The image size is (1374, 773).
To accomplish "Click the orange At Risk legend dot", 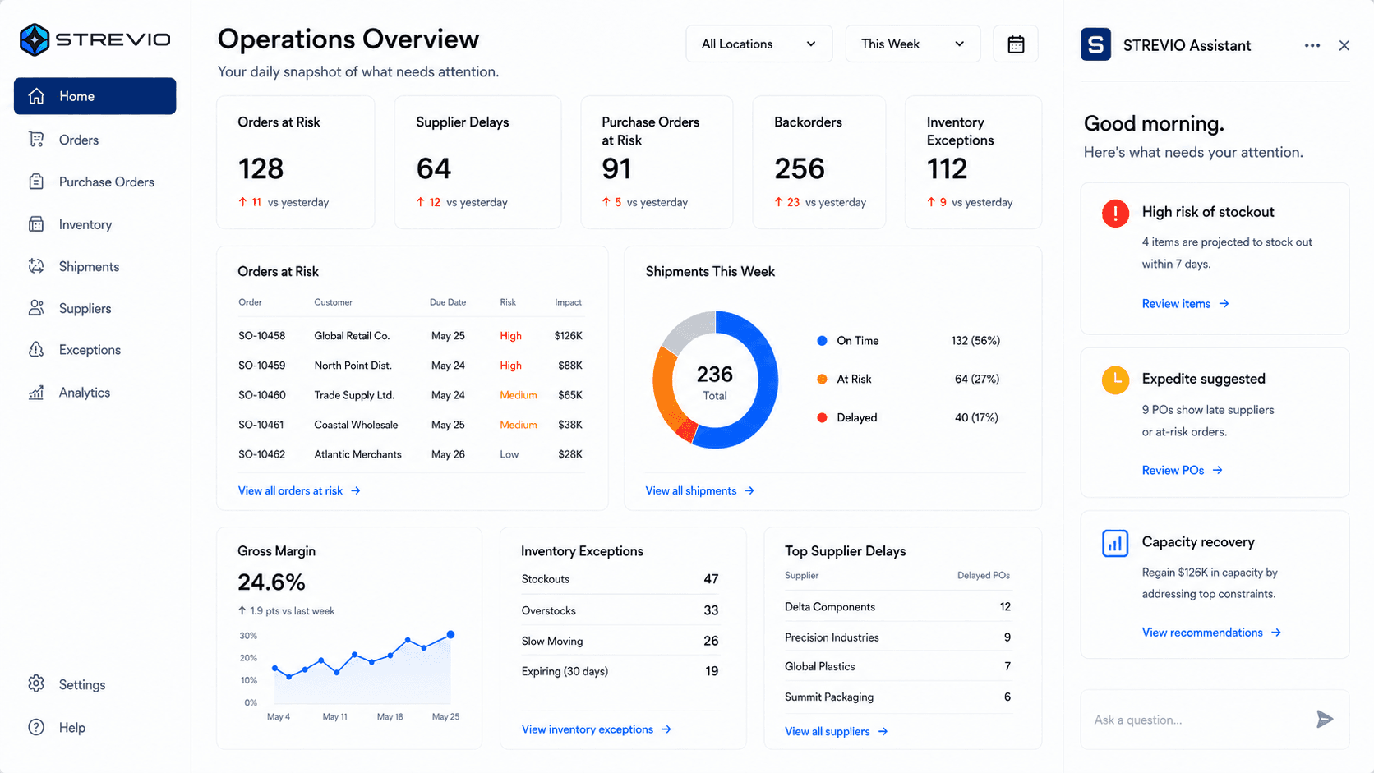I will pos(822,379).
